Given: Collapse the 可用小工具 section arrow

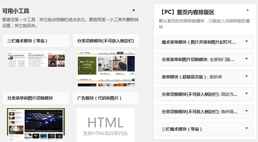Looking at the screenshot, I should click(x=133, y=10).
